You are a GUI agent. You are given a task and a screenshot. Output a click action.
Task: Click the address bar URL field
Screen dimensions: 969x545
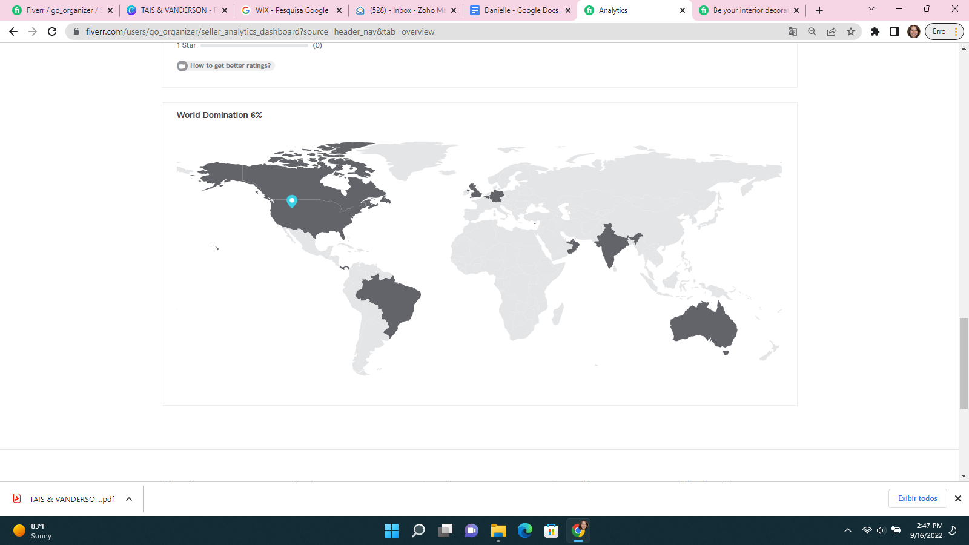tap(424, 31)
